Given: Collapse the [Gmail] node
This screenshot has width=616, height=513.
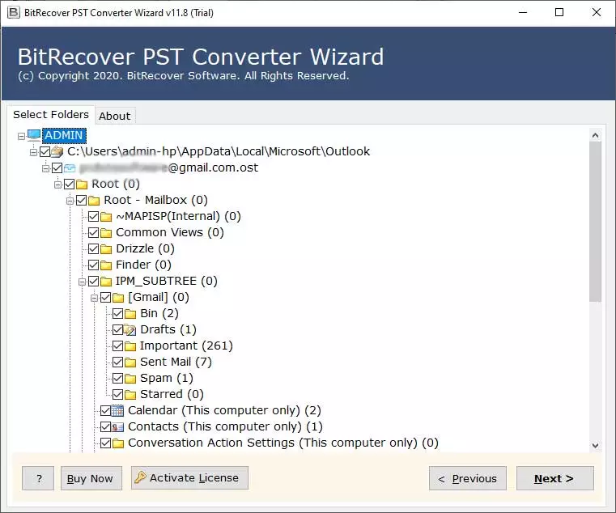Looking at the screenshot, I should 94,298.
